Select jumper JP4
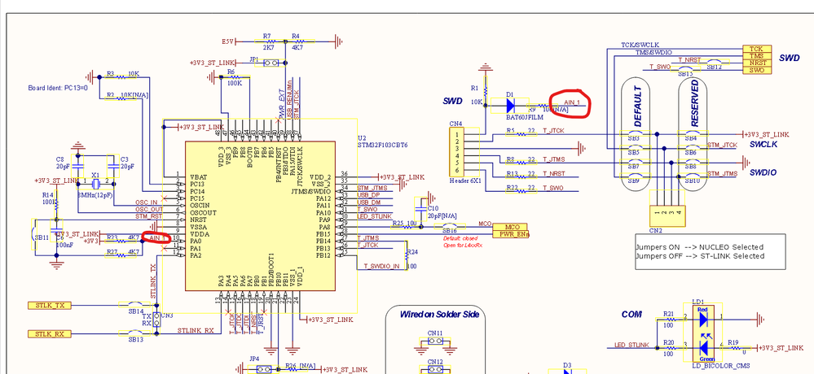 pos(262,369)
